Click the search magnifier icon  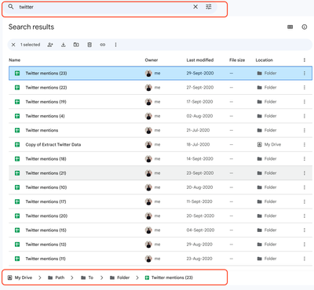point(11,7)
